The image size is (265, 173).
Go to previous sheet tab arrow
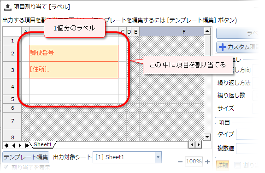tap(14, 145)
